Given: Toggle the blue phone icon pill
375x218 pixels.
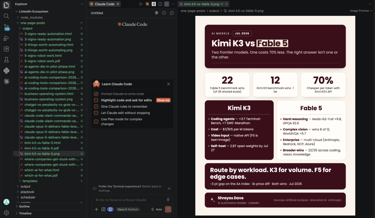Looking at the screenshot, I should 110,209.
